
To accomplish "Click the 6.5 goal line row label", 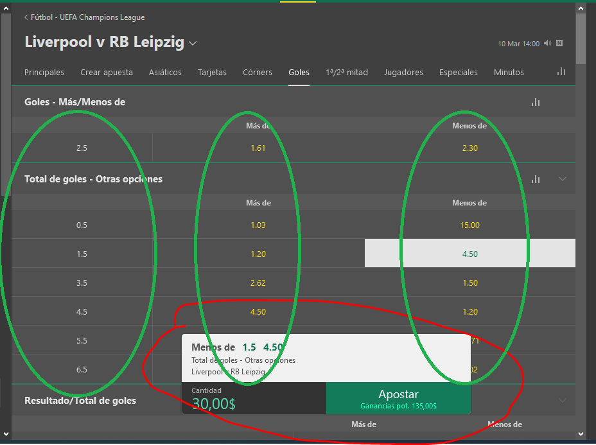I will coord(82,369).
